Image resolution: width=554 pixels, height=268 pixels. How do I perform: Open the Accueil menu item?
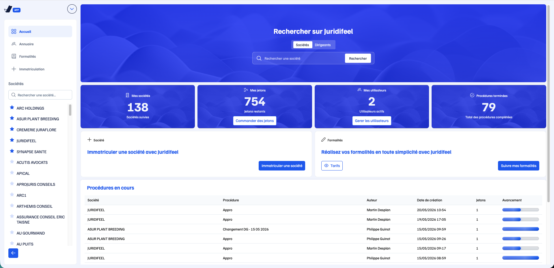[x=40, y=31]
